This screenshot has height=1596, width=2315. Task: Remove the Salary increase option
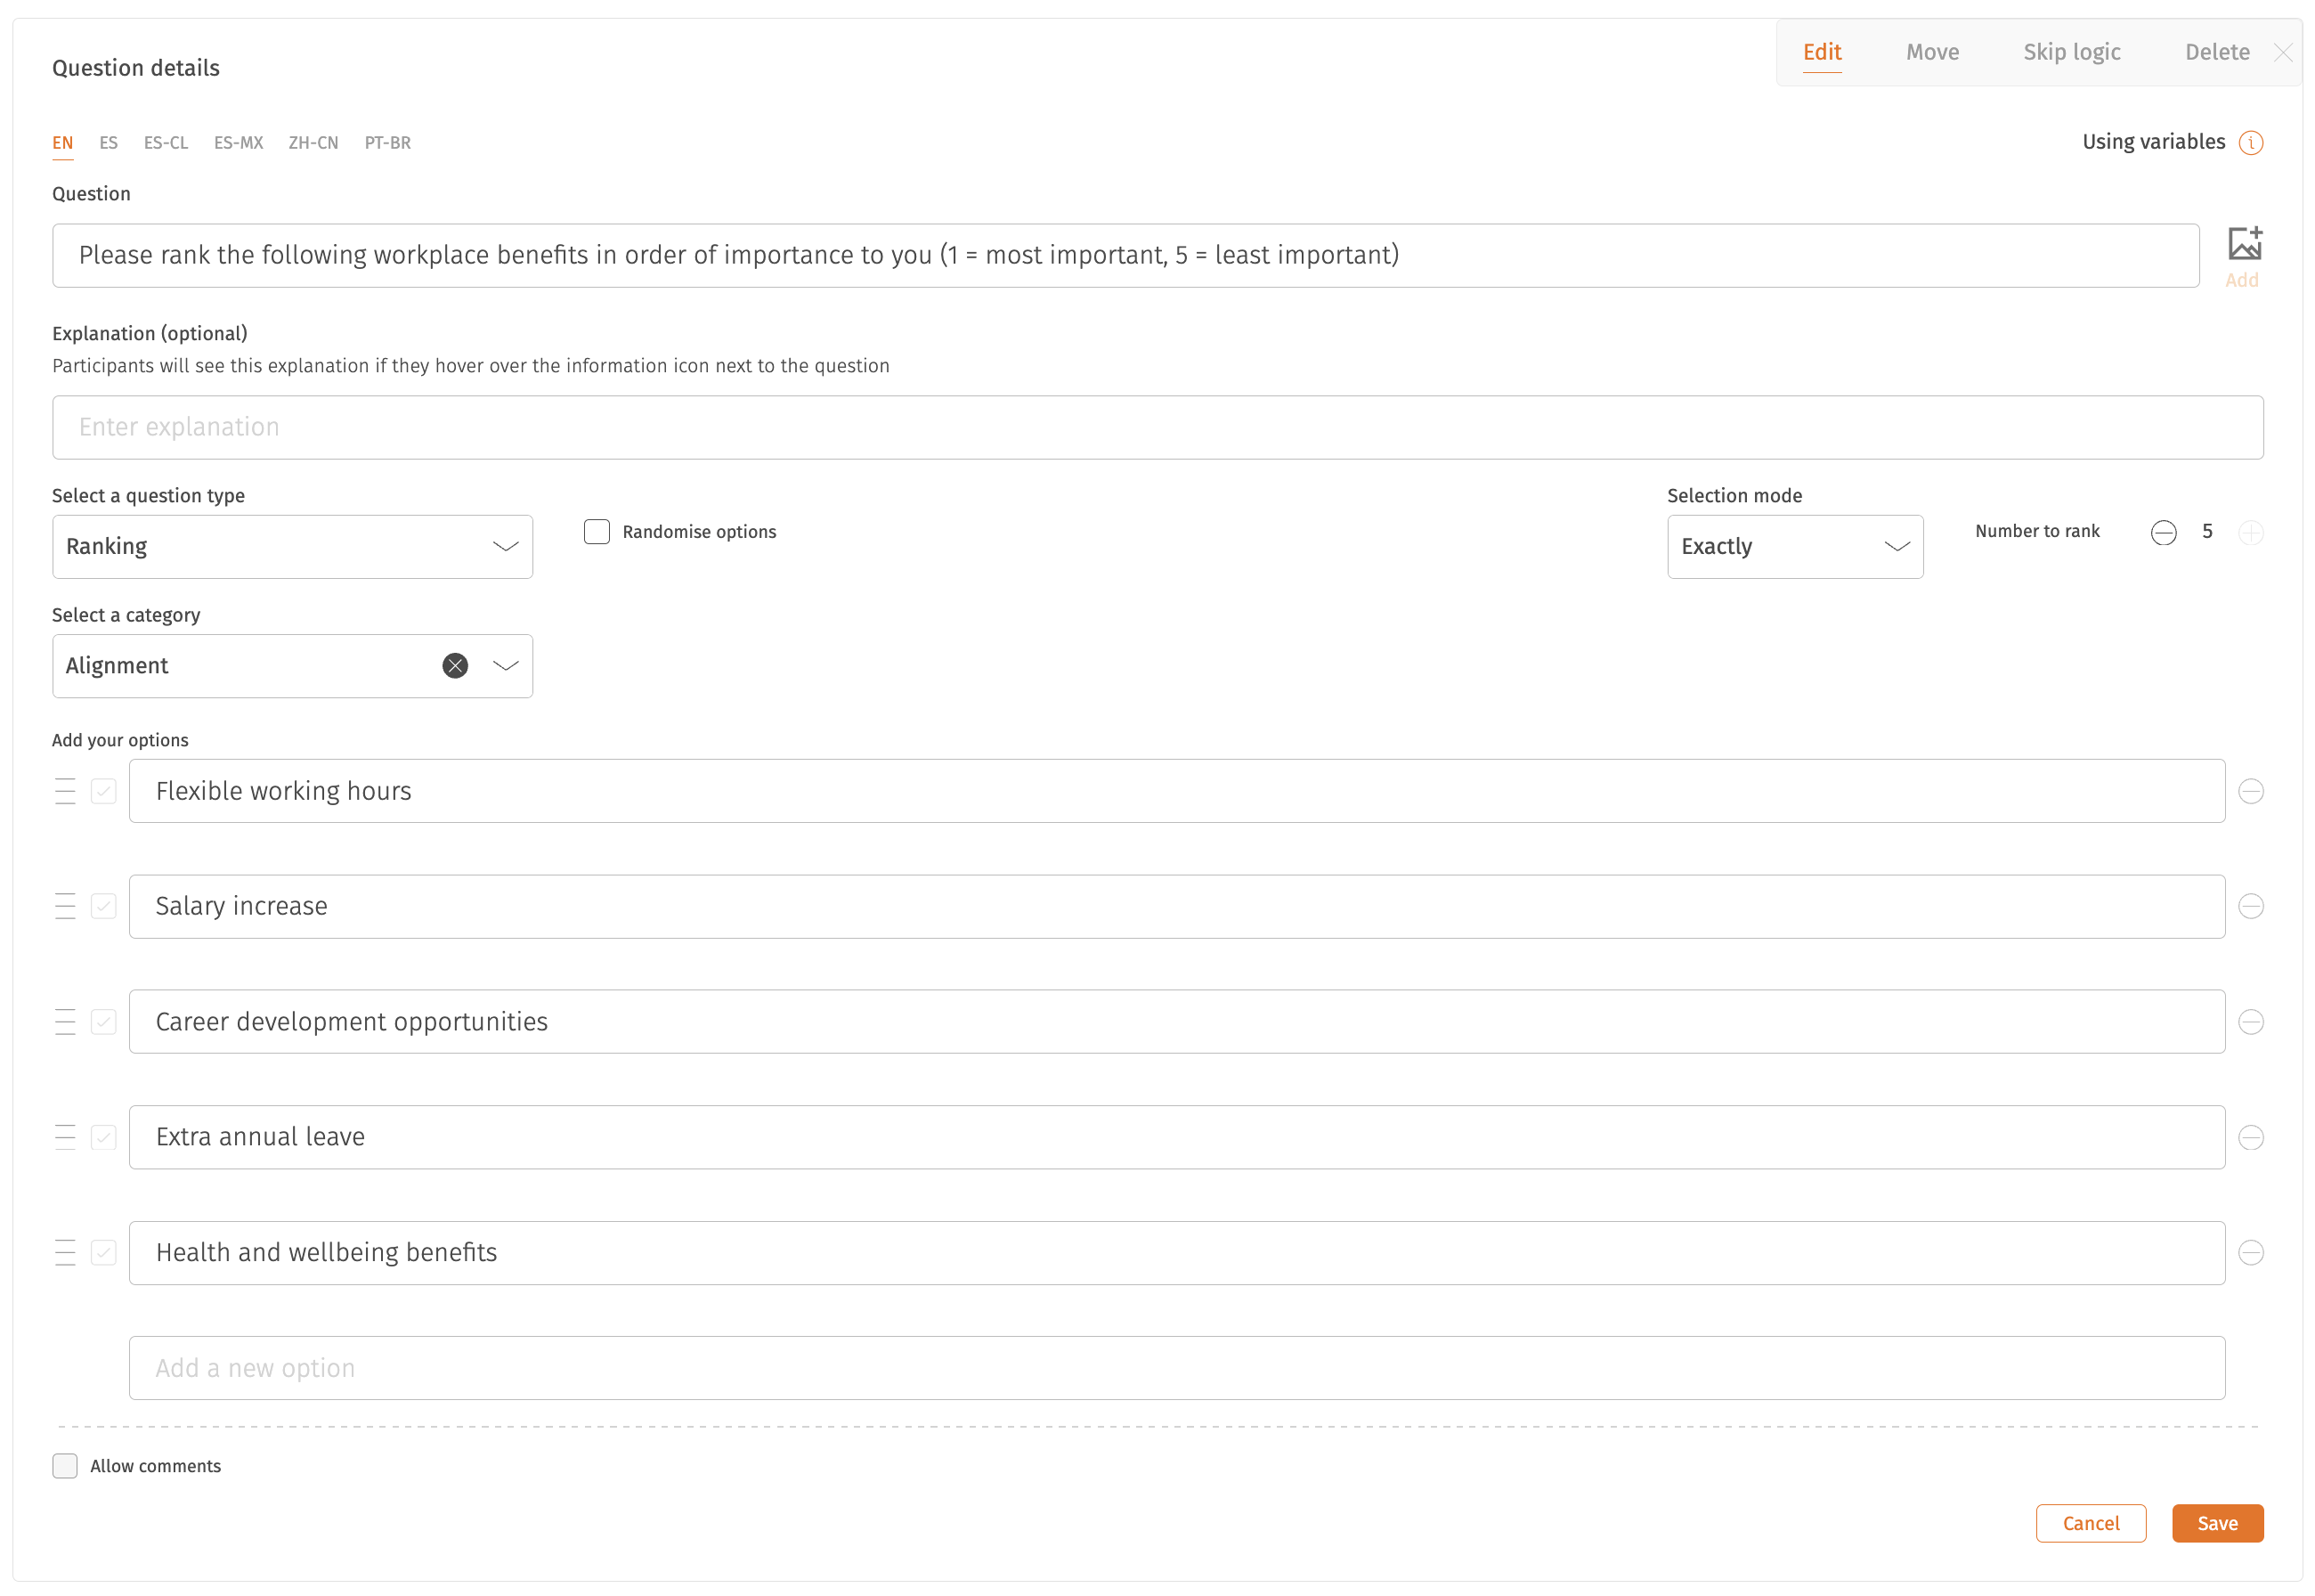click(x=2251, y=907)
